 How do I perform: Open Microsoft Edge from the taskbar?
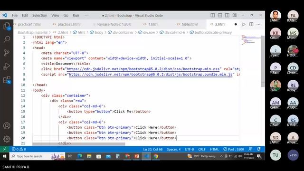[x=80, y=156]
